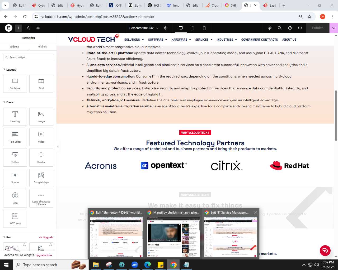
Task: Click the red WHY VCLOUD TECH? badge
Action: [195, 133]
